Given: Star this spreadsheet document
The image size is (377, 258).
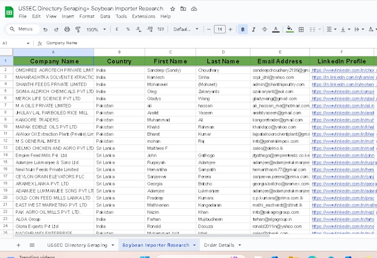Looking at the screenshot, I should click(172, 9).
